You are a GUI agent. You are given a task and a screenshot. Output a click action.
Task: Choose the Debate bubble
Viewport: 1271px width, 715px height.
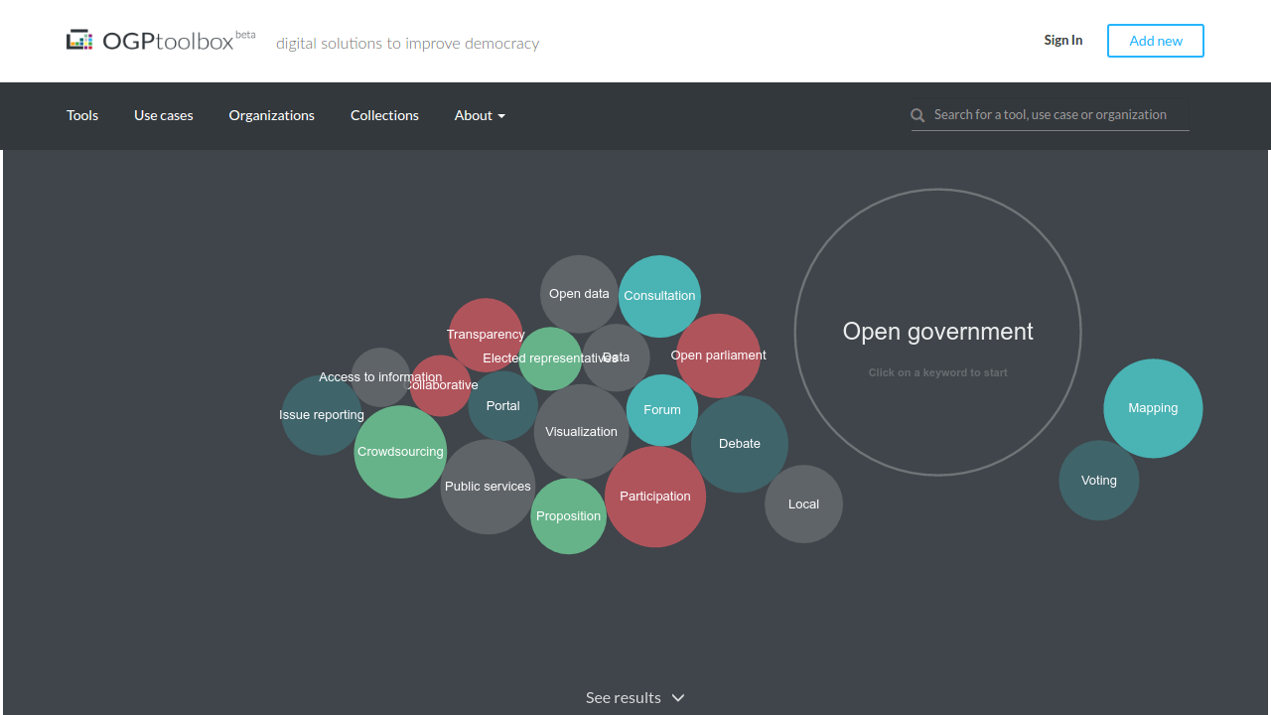(x=740, y=444)
